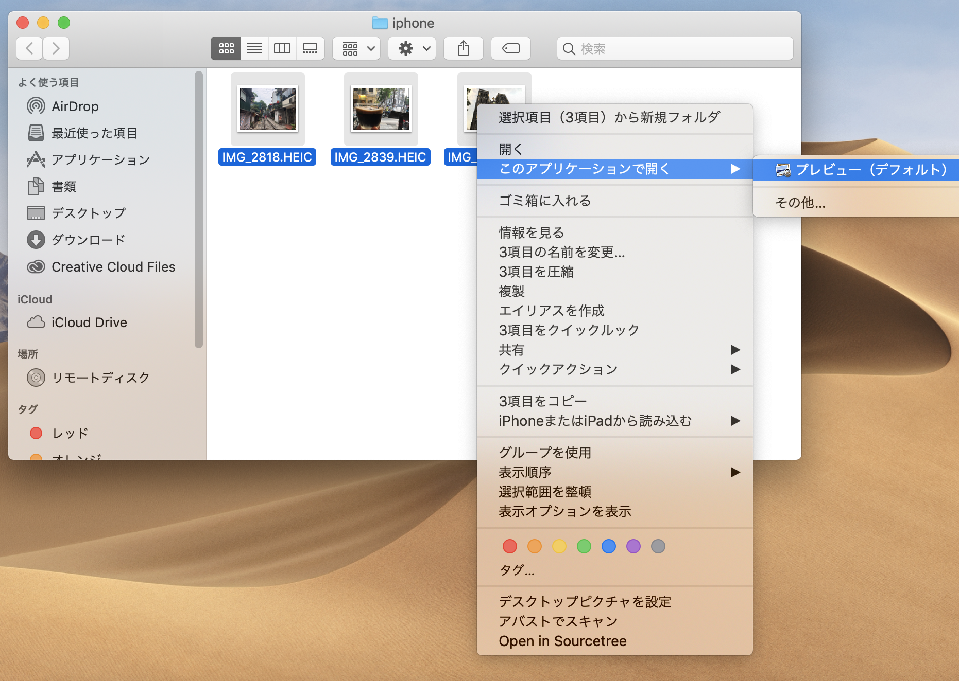Go back with the left chevron button

click(29, 48)
